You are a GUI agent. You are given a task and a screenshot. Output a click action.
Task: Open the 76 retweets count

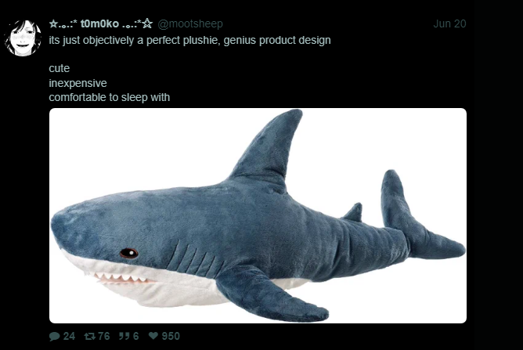[103, 336]
